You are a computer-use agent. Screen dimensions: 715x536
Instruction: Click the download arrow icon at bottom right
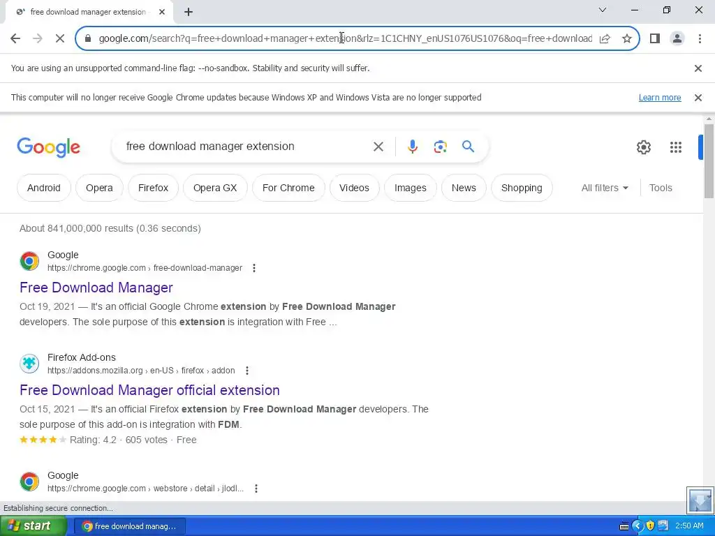click(x=700, y=500)
